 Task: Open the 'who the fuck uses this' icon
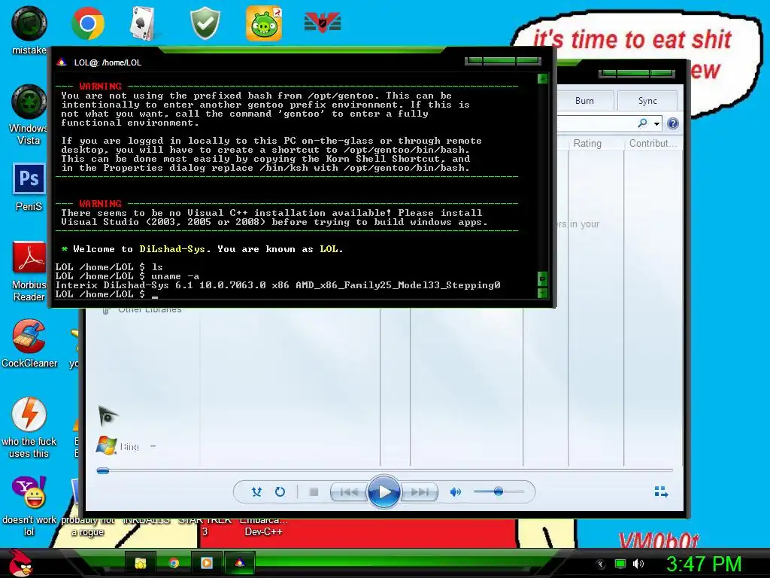click(x=29, y=427)
